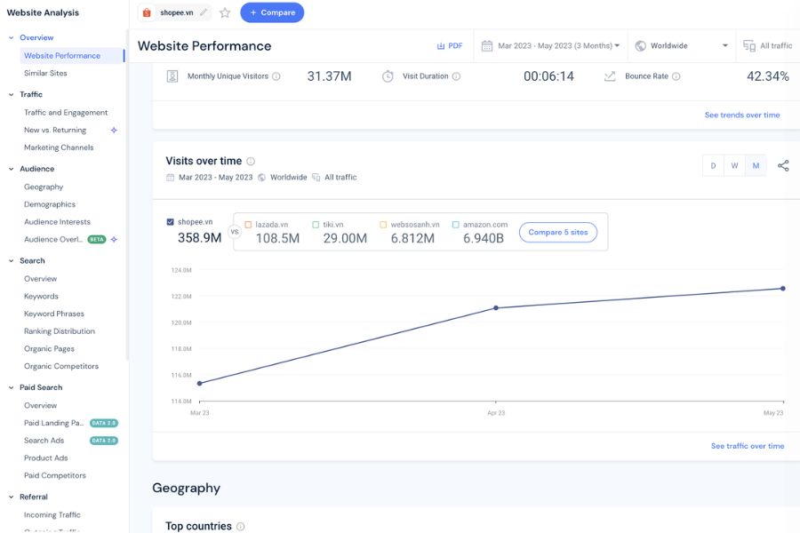Click the Compare button
Image resolution: width=800 pixels, height=533 pixels.
tap(272, 12)
